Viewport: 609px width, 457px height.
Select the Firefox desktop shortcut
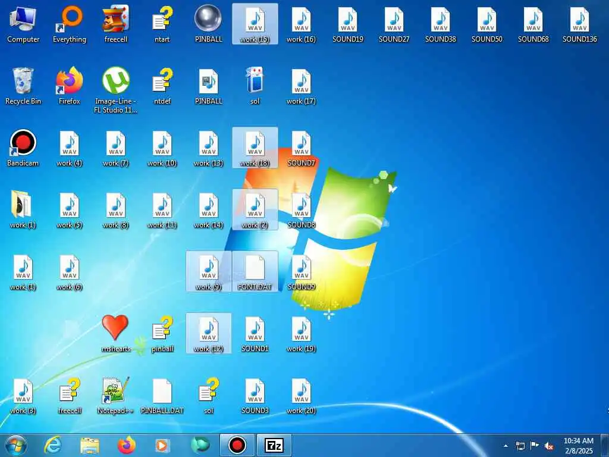(70, 86)
